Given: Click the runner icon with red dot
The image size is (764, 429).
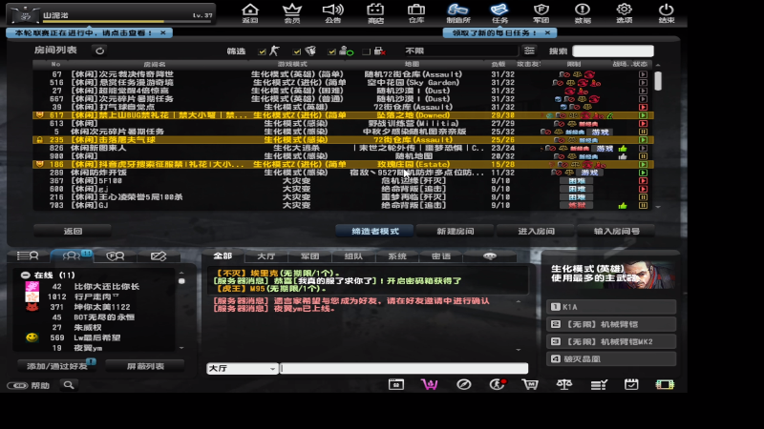Looking at the screenshot, I should (x=497, y=385).
